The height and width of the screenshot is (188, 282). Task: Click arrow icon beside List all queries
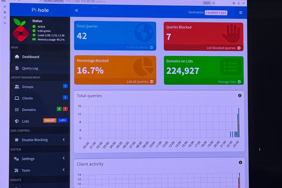pyautogui.click(x=152, y=82)
